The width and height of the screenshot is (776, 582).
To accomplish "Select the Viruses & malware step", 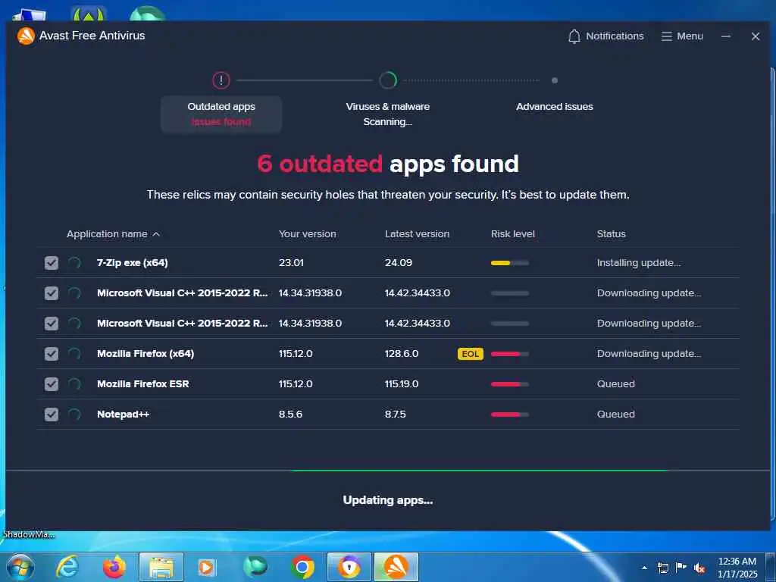I will (387, 114).
